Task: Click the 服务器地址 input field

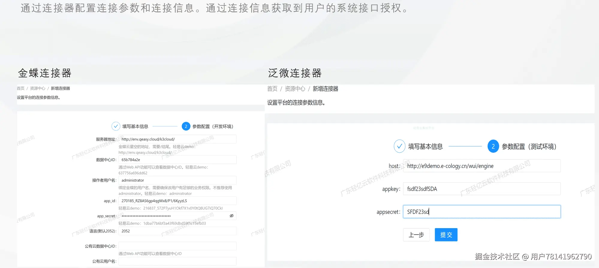Action: pos(177,139)
